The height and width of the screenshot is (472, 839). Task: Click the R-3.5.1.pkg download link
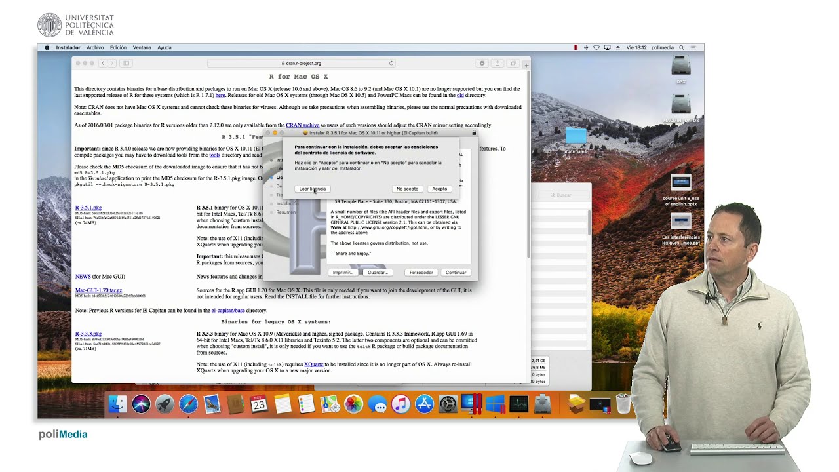click(88, 208)
